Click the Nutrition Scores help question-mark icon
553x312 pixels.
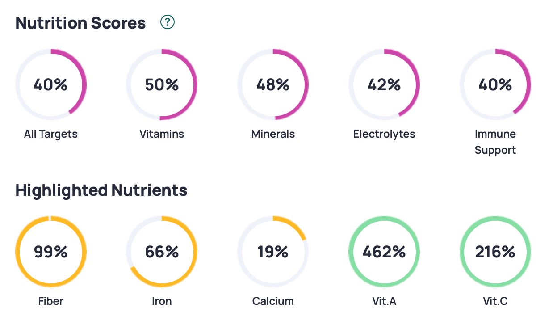point(168,22)
